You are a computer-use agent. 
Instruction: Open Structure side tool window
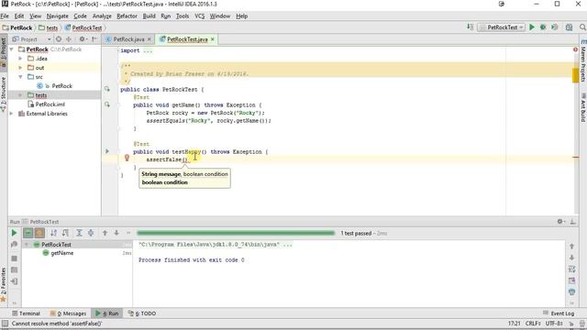(x=4, y=93)
